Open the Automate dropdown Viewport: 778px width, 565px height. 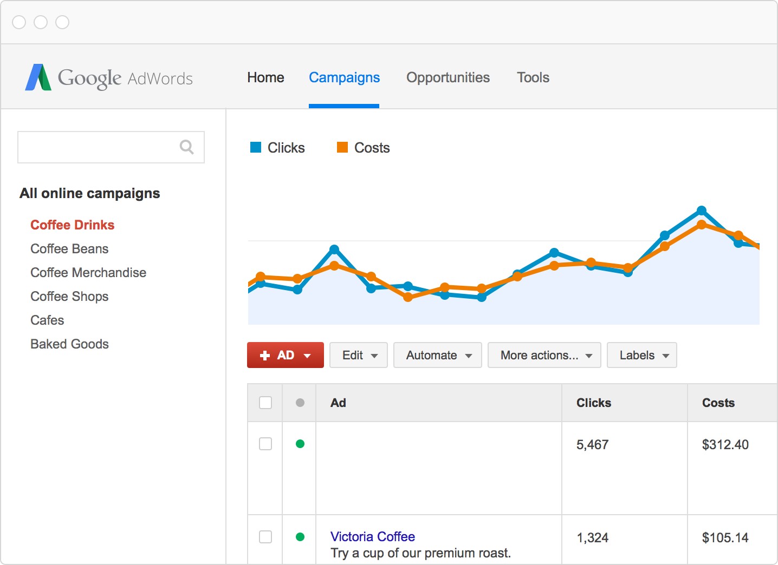click(x=438, y=355)
